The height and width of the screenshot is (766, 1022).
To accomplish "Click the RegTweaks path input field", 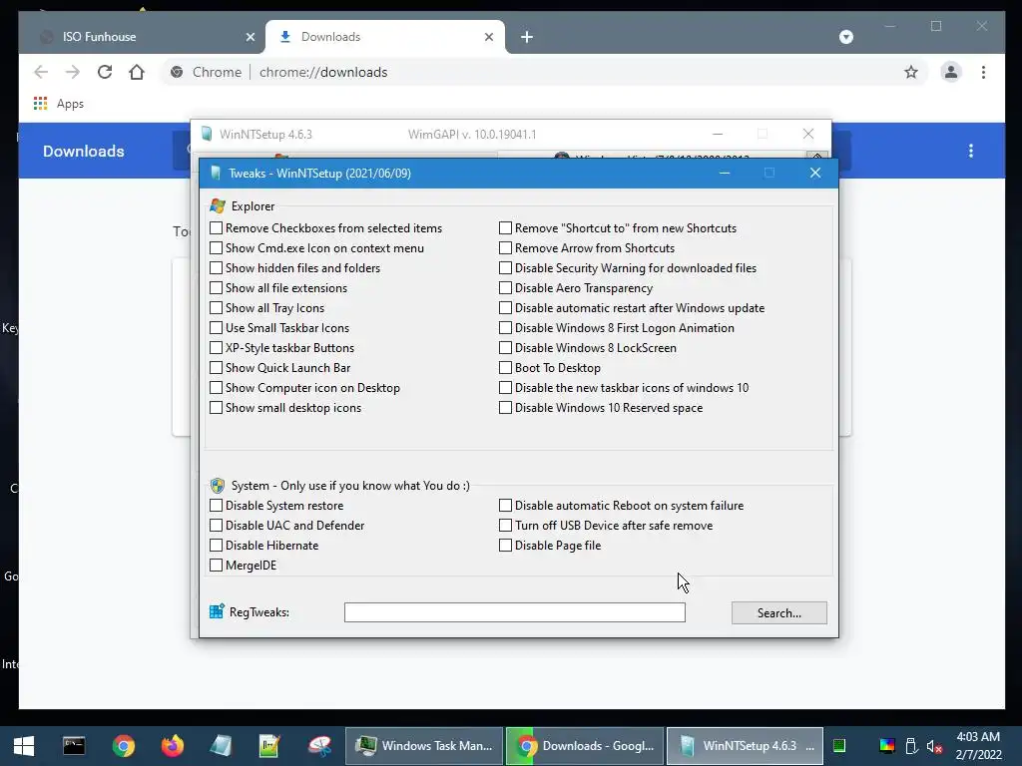I will pyautogui.click(x=515, y=612).
